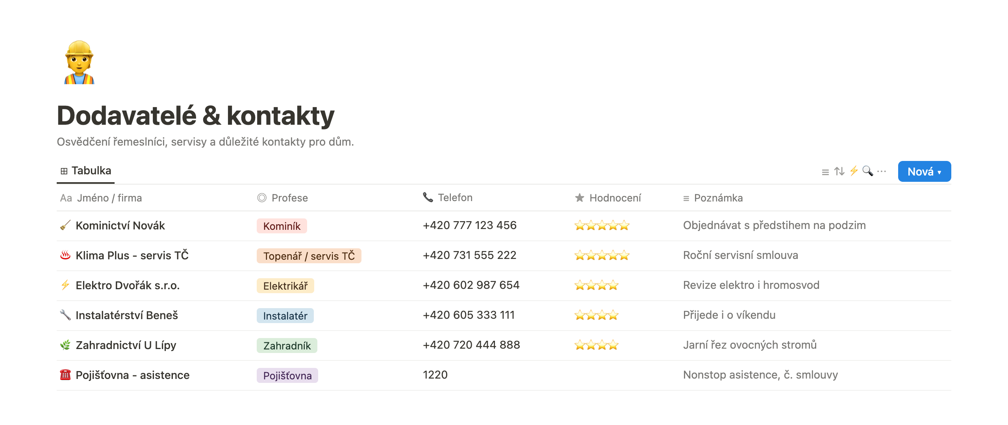Open the search magnifier icon
The height and width of the screenshot is (425, 1008).
(867, 171)
